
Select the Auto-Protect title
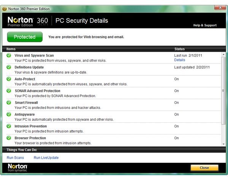click(25, 79)
